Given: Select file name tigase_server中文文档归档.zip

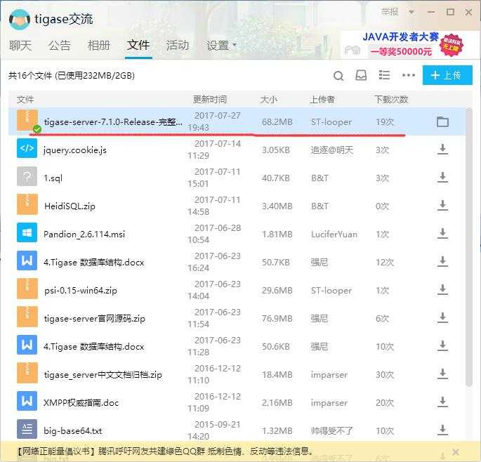Looking at the screenshot, I should pos(103,374).
